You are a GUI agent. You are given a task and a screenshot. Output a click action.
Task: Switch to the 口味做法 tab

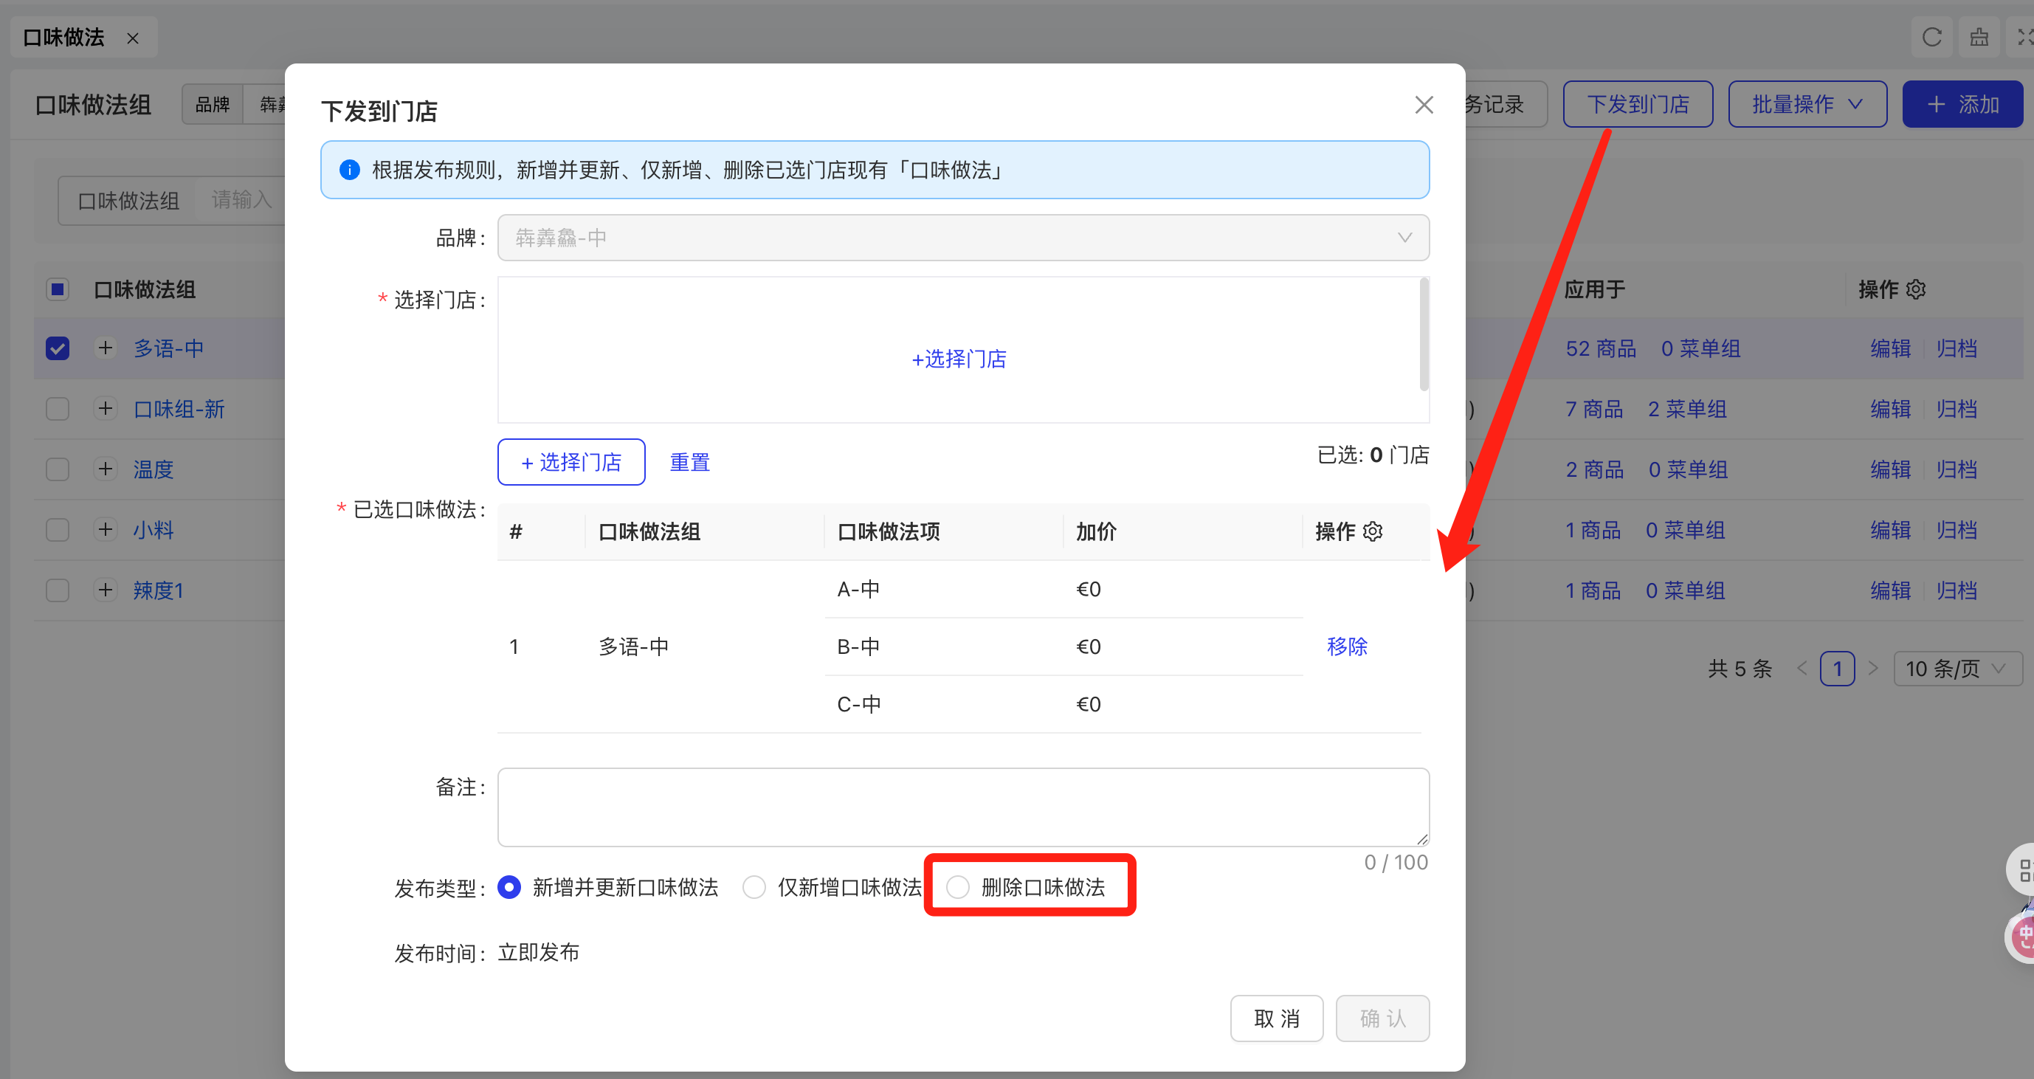click(x=64, y=37)
